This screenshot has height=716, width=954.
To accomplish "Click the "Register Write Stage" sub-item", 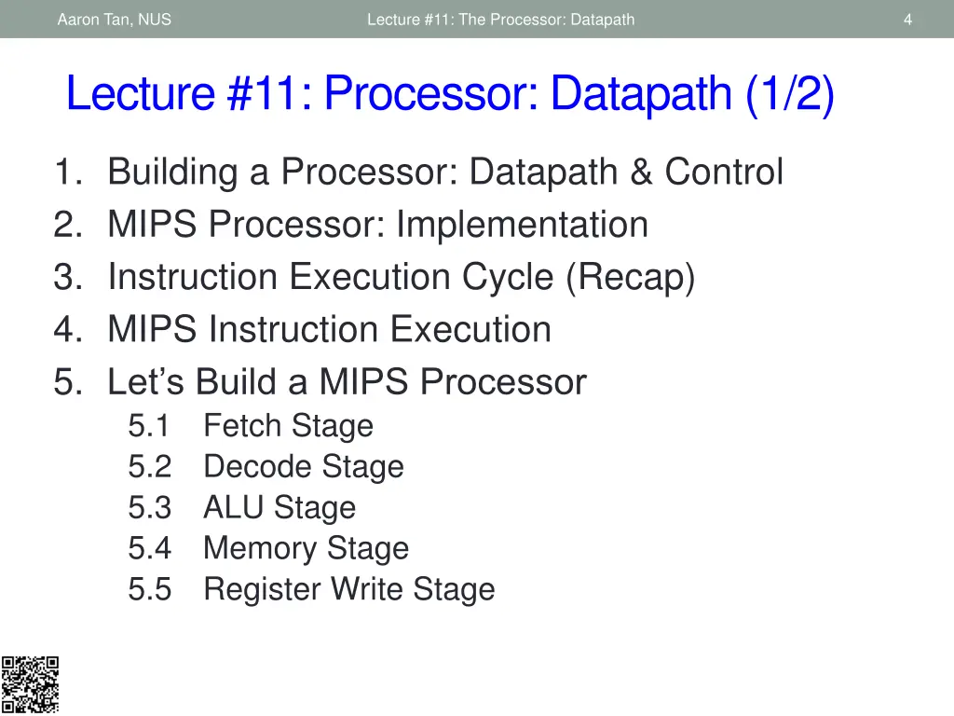I will coord(348,589).
